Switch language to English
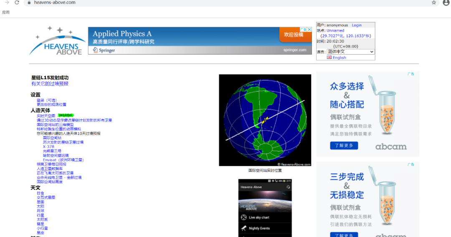 click(x=339, y=57)
